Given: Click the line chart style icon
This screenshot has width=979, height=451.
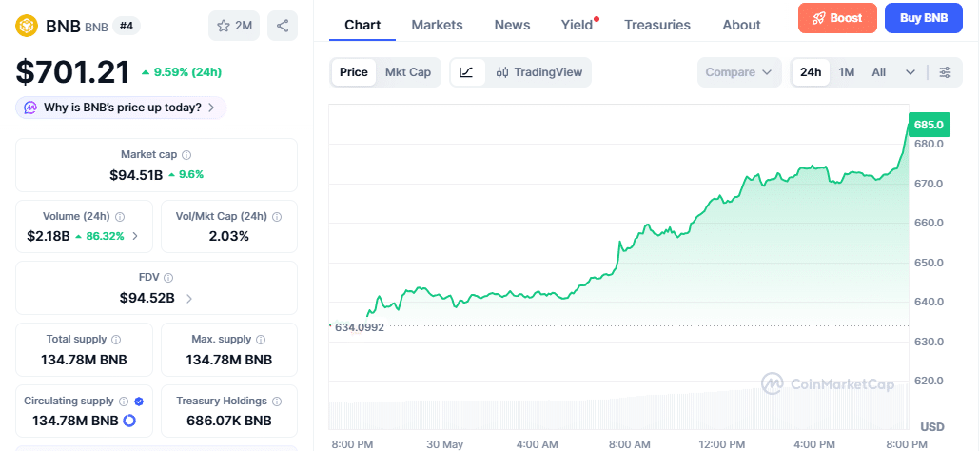Looking at the screenshot, I should pyautogui.click(x=466, y=71).
